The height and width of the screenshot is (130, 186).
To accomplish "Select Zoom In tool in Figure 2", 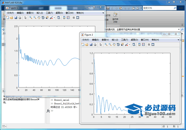I will (x=106, y=44).
